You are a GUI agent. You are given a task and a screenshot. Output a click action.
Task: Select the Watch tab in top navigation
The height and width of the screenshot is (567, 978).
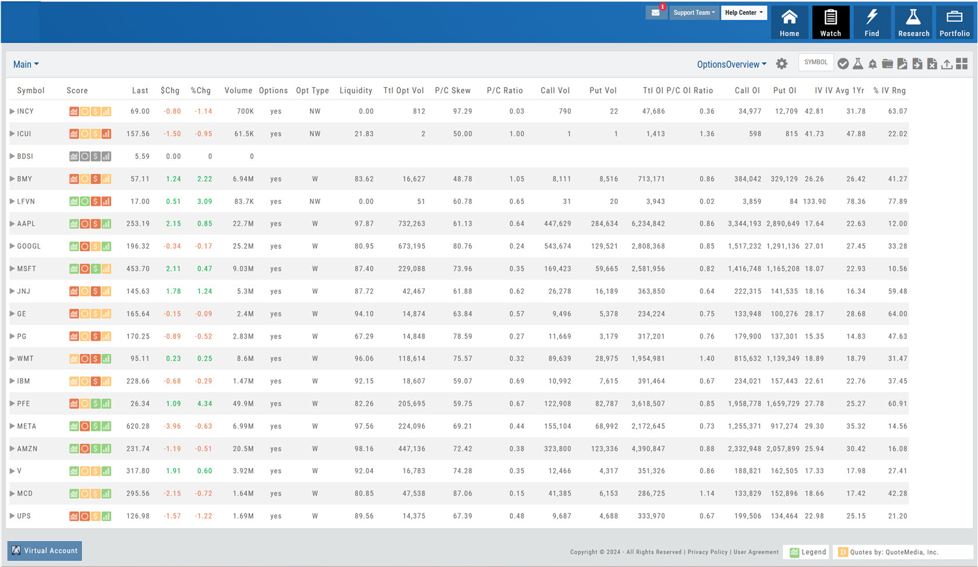pos(830,23)
